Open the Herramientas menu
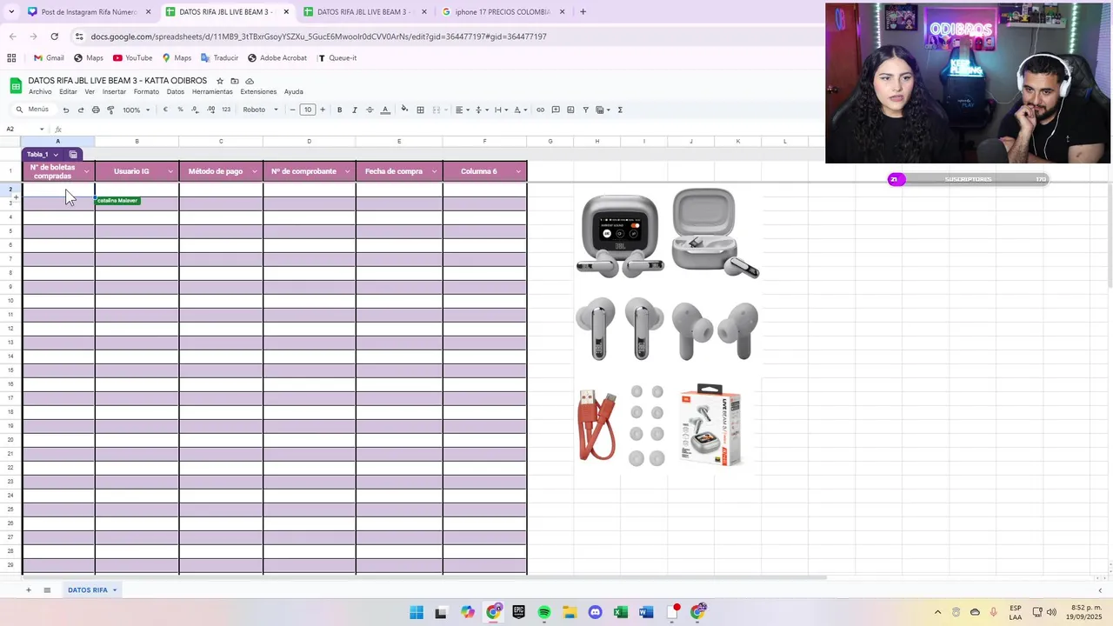 (x=212, y=91)
